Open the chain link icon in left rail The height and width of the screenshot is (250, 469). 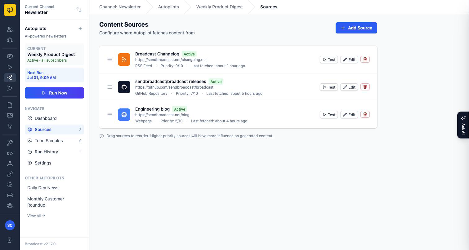click(x=10, y=174)
